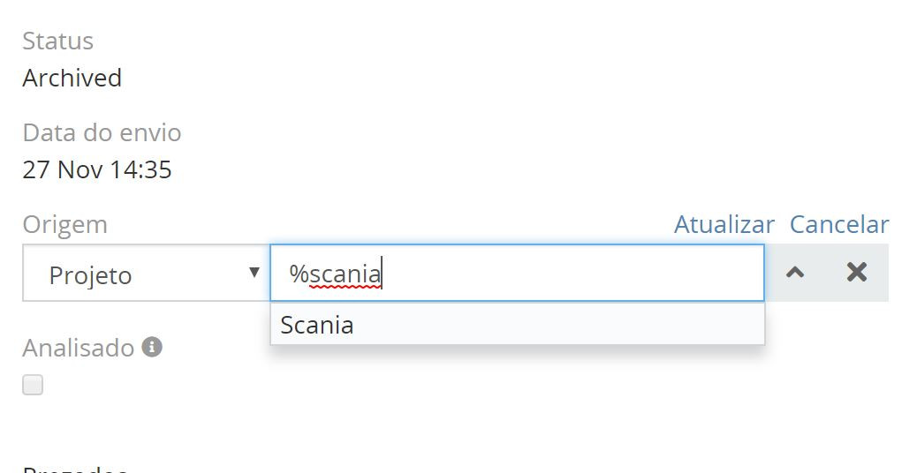Click the Origem field label
917x473 pixels.
[x=64, y=224]
